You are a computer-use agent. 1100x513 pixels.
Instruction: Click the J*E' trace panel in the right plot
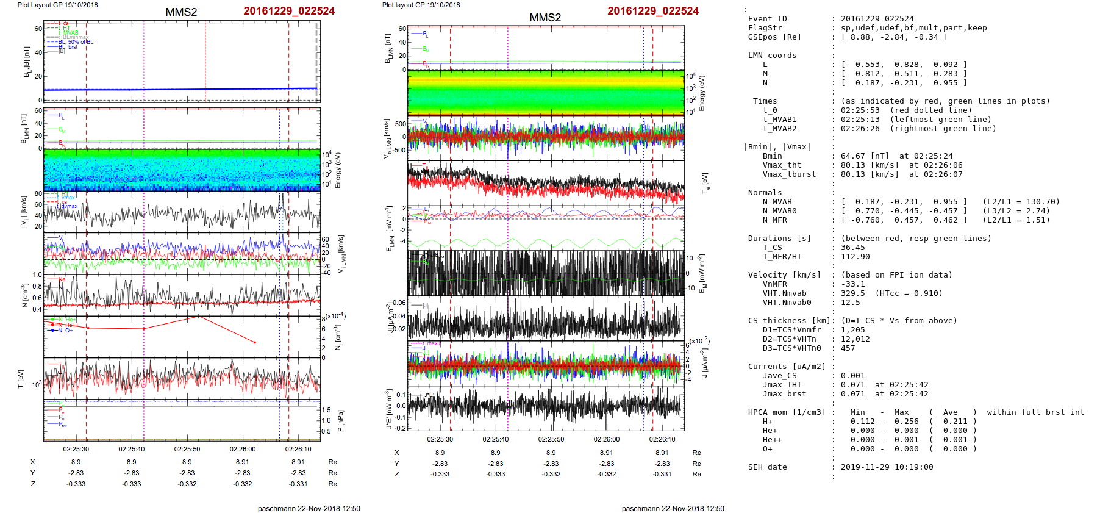[x=546, y=407]
